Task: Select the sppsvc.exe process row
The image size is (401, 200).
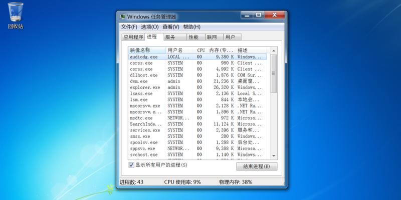Action: [x=197, y=148]
